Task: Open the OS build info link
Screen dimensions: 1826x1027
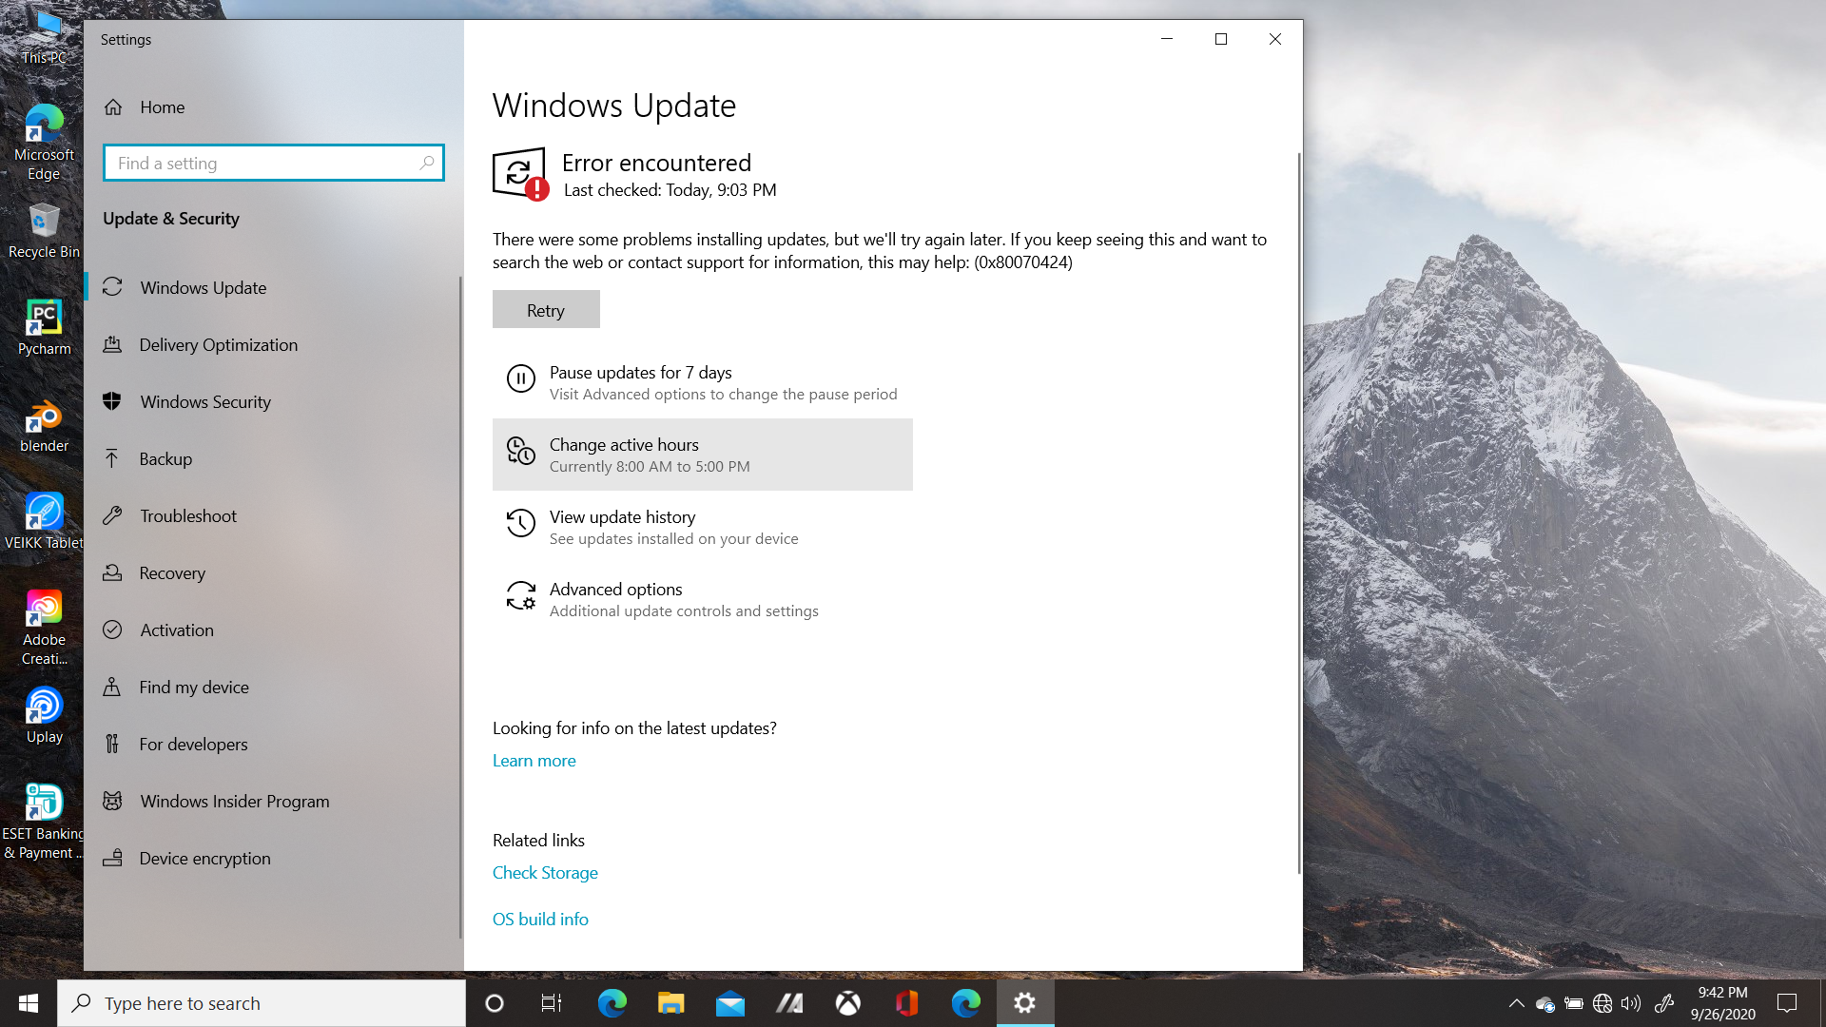Action: [x=540, y=920]
